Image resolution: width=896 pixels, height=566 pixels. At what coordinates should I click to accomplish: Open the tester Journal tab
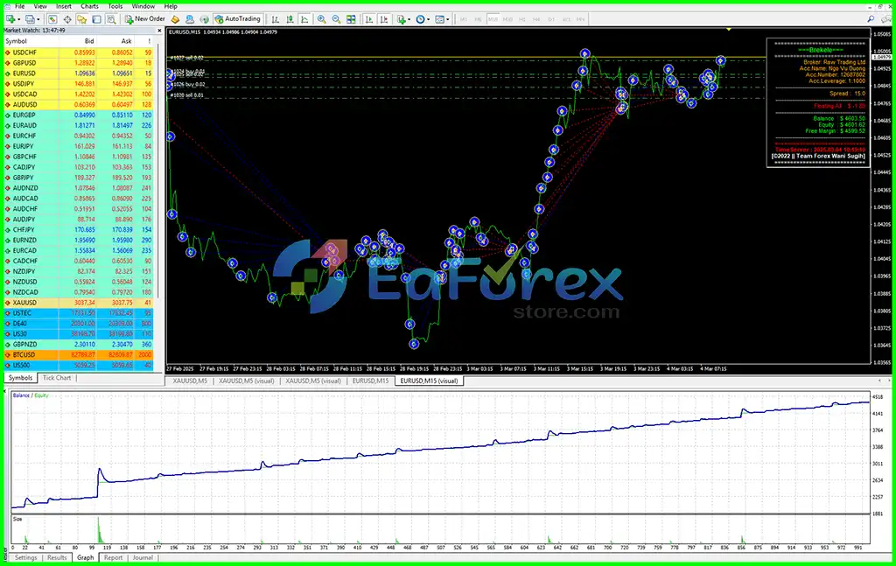[x=143, y=557]
